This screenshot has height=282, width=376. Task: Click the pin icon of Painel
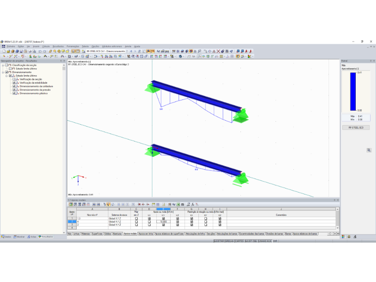[371, 61]
